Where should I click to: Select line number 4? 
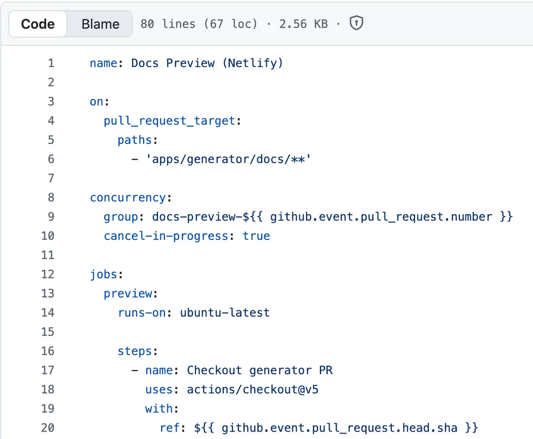[x=51, y=121]
